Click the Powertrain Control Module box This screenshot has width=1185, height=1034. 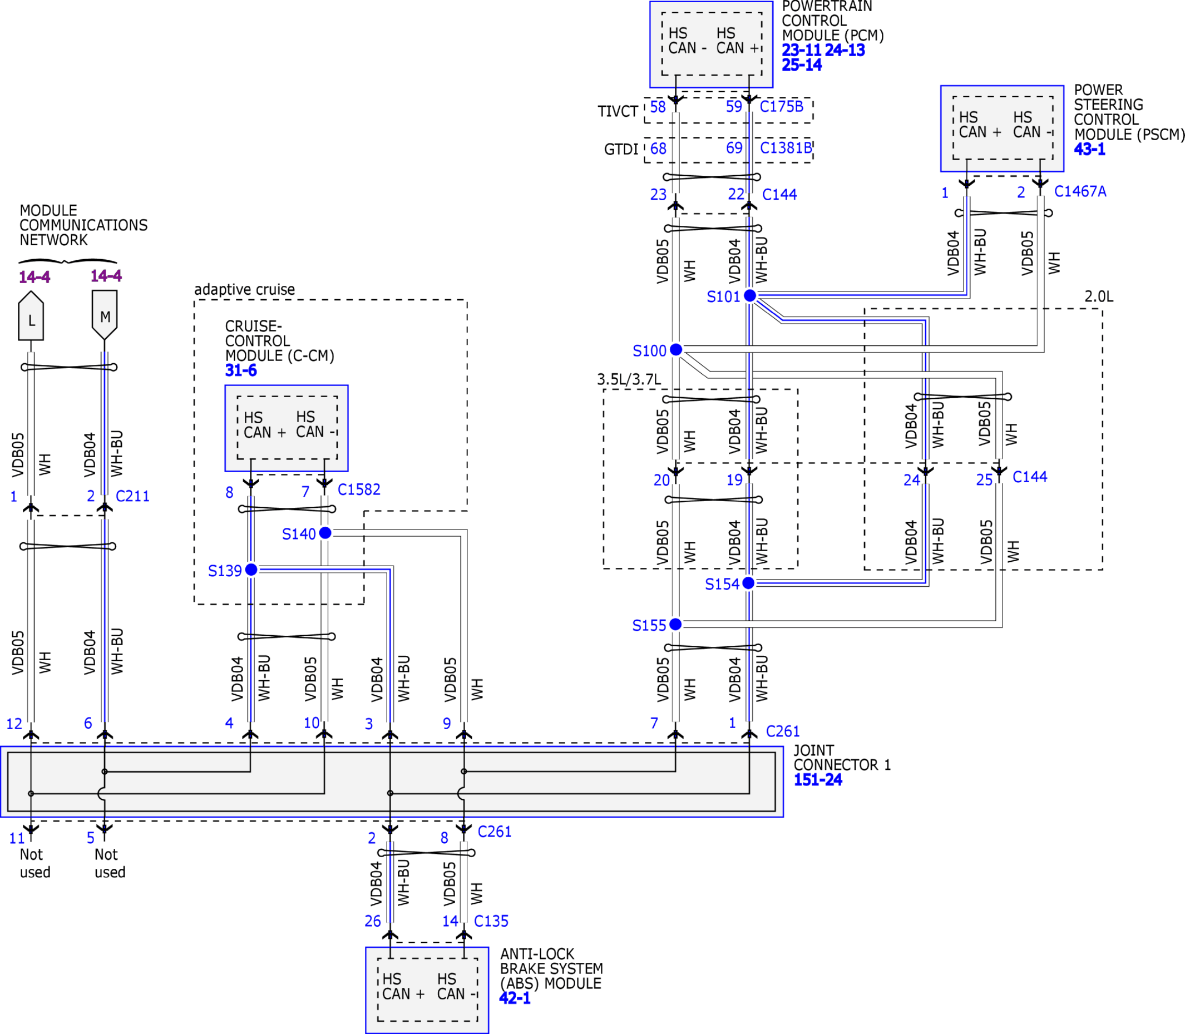[711, 44]
